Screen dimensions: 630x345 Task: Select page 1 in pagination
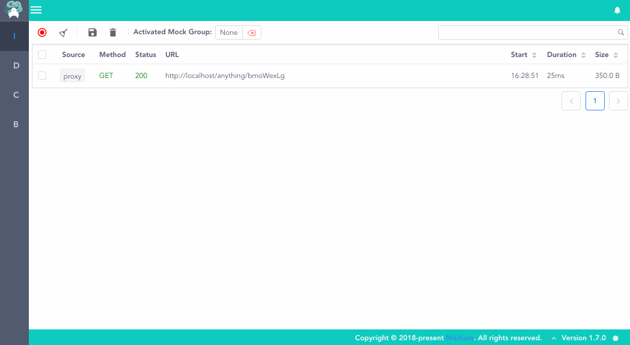(595, 101)
